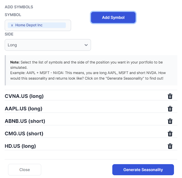Remove AAPL.US using the trash icon
182x178 pixels.
pyautogui.click(x=170, y=109)
